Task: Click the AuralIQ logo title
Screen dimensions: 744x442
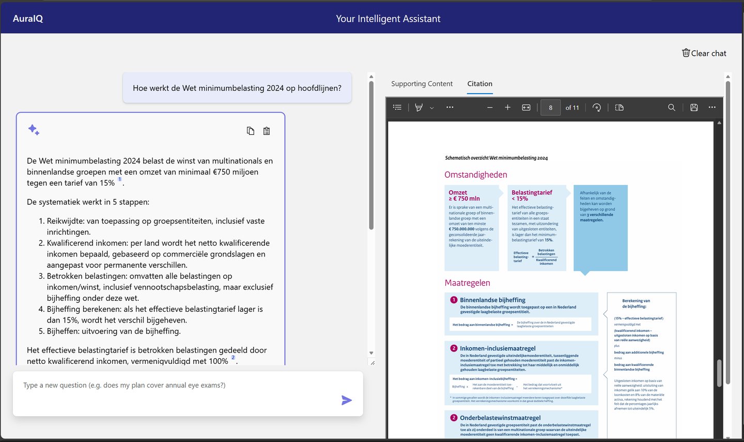Action: click(28, 19)
